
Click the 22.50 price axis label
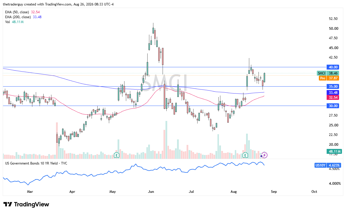(x=333, y=135)
